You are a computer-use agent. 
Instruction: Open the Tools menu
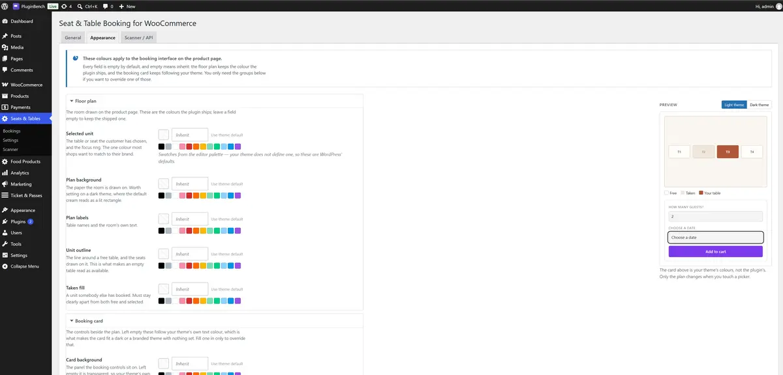[26, 244]
